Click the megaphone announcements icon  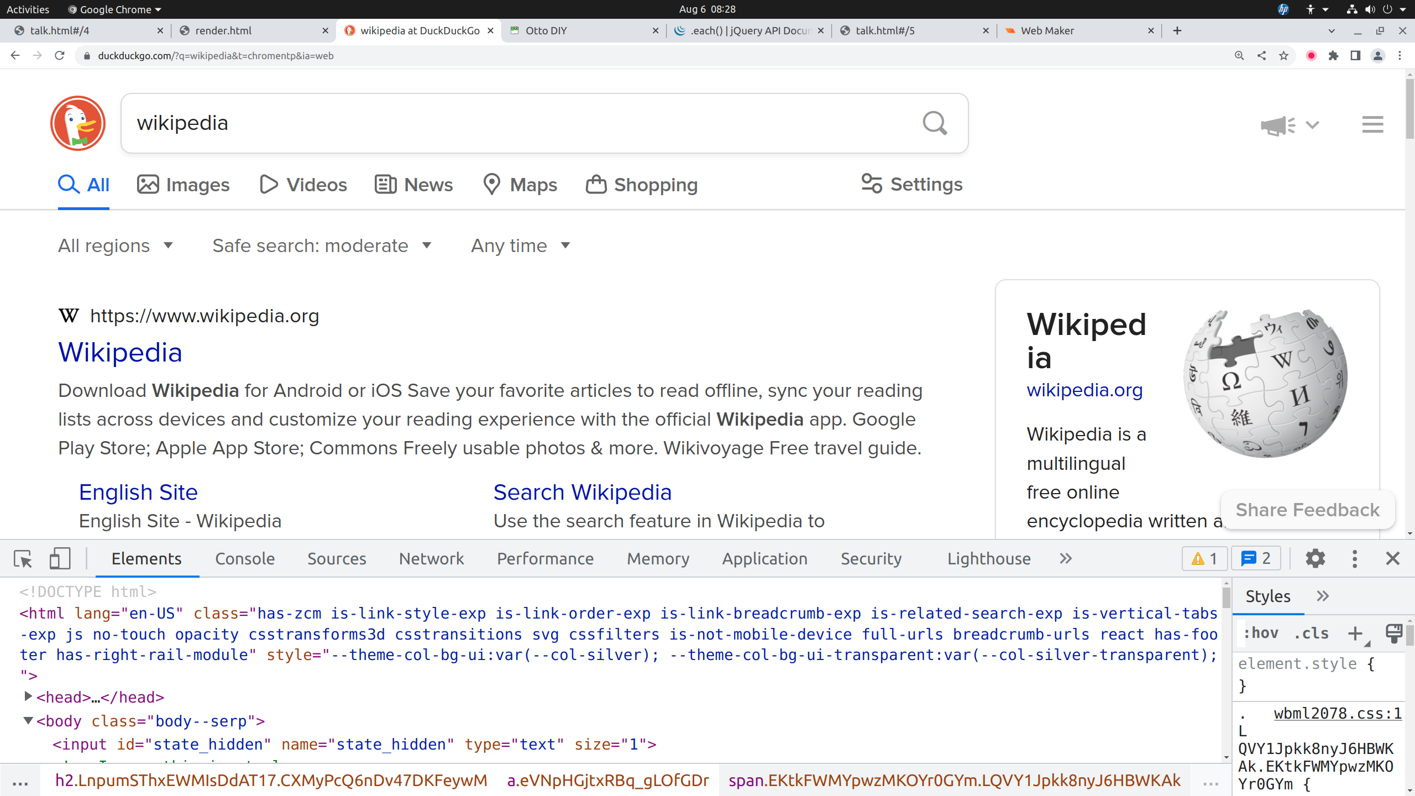1277,125
